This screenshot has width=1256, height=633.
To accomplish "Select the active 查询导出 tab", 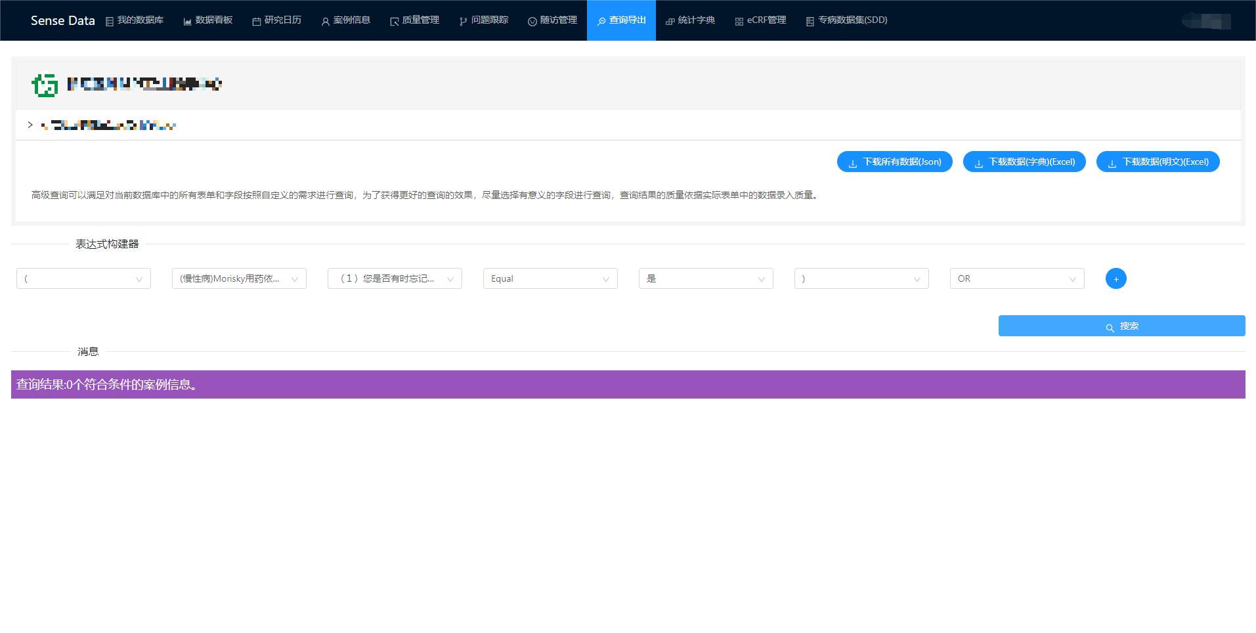I will pyautogui.click(x=621, y=20).
